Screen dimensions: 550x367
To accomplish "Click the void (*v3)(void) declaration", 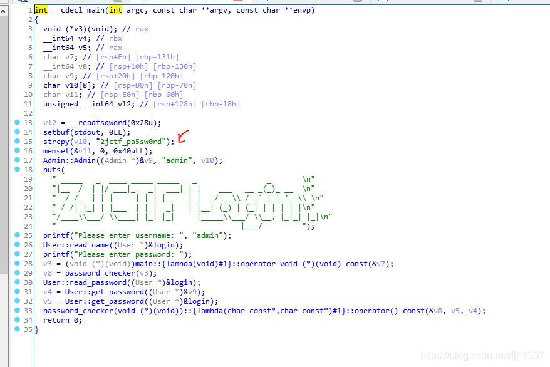I will point(80,29).
